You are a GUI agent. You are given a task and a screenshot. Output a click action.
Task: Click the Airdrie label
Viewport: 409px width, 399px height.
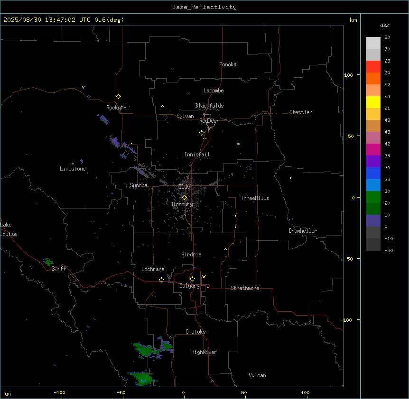click(x=192, y=254)
